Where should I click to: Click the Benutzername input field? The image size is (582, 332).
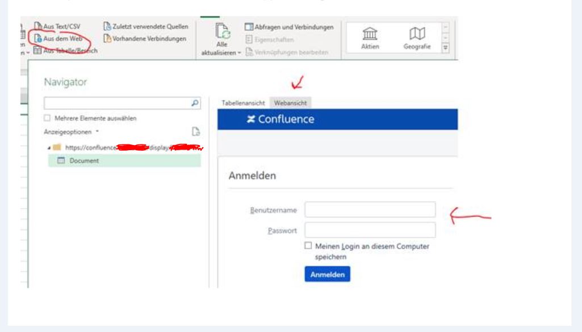[370, 210]
